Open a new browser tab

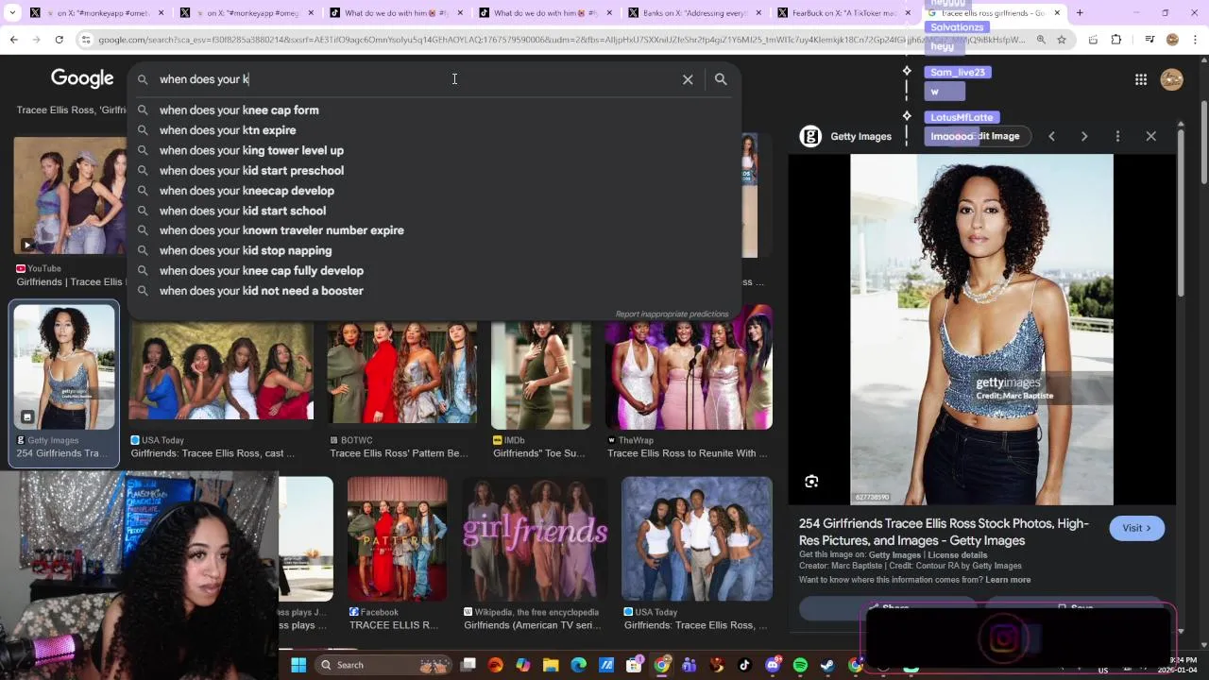pos(1080,13)
